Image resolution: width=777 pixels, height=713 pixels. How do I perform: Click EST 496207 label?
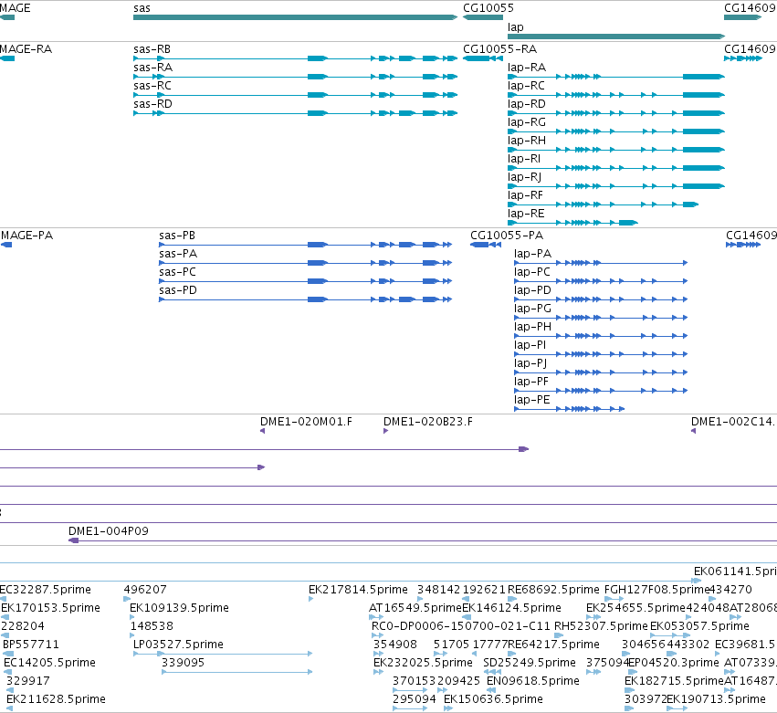[145, 590]
